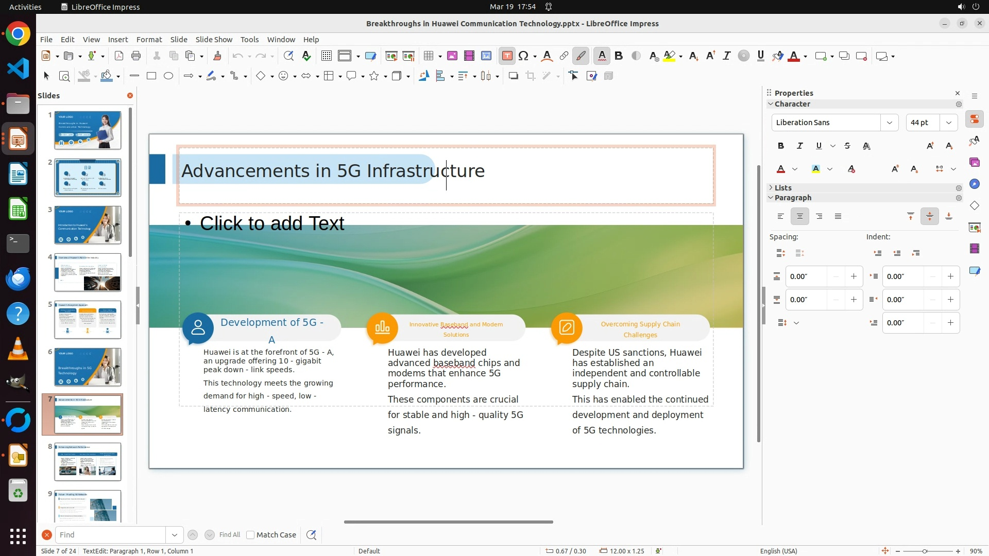
Task: Click the Center alignment button in Paragraph
Action: click(x=800, y=217)
